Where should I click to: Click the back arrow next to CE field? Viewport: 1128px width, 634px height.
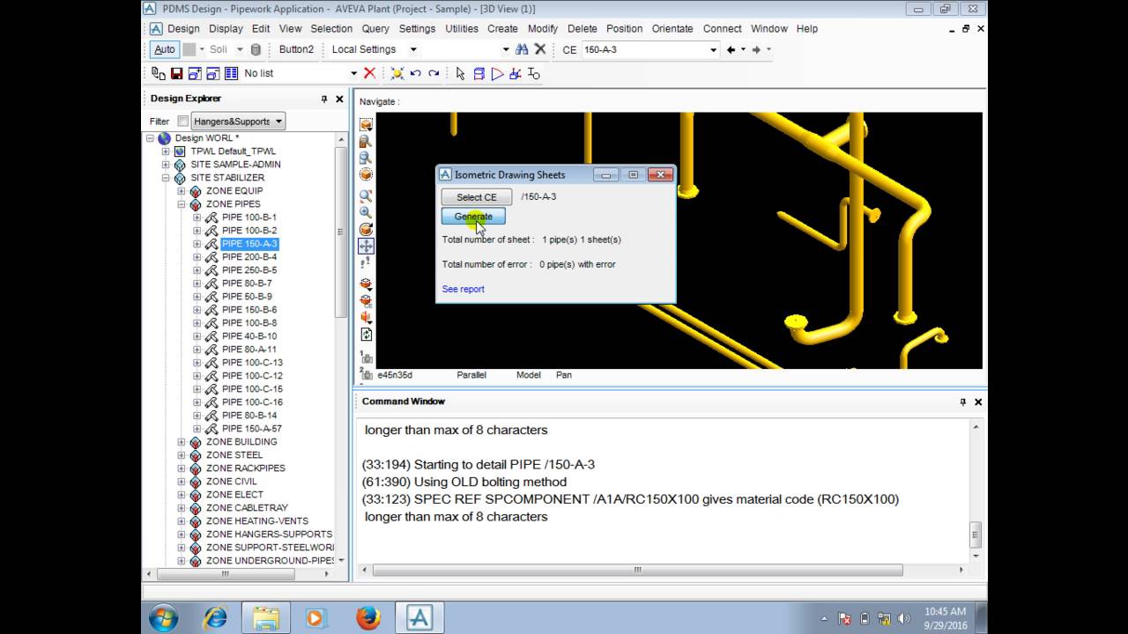(731, 49)
